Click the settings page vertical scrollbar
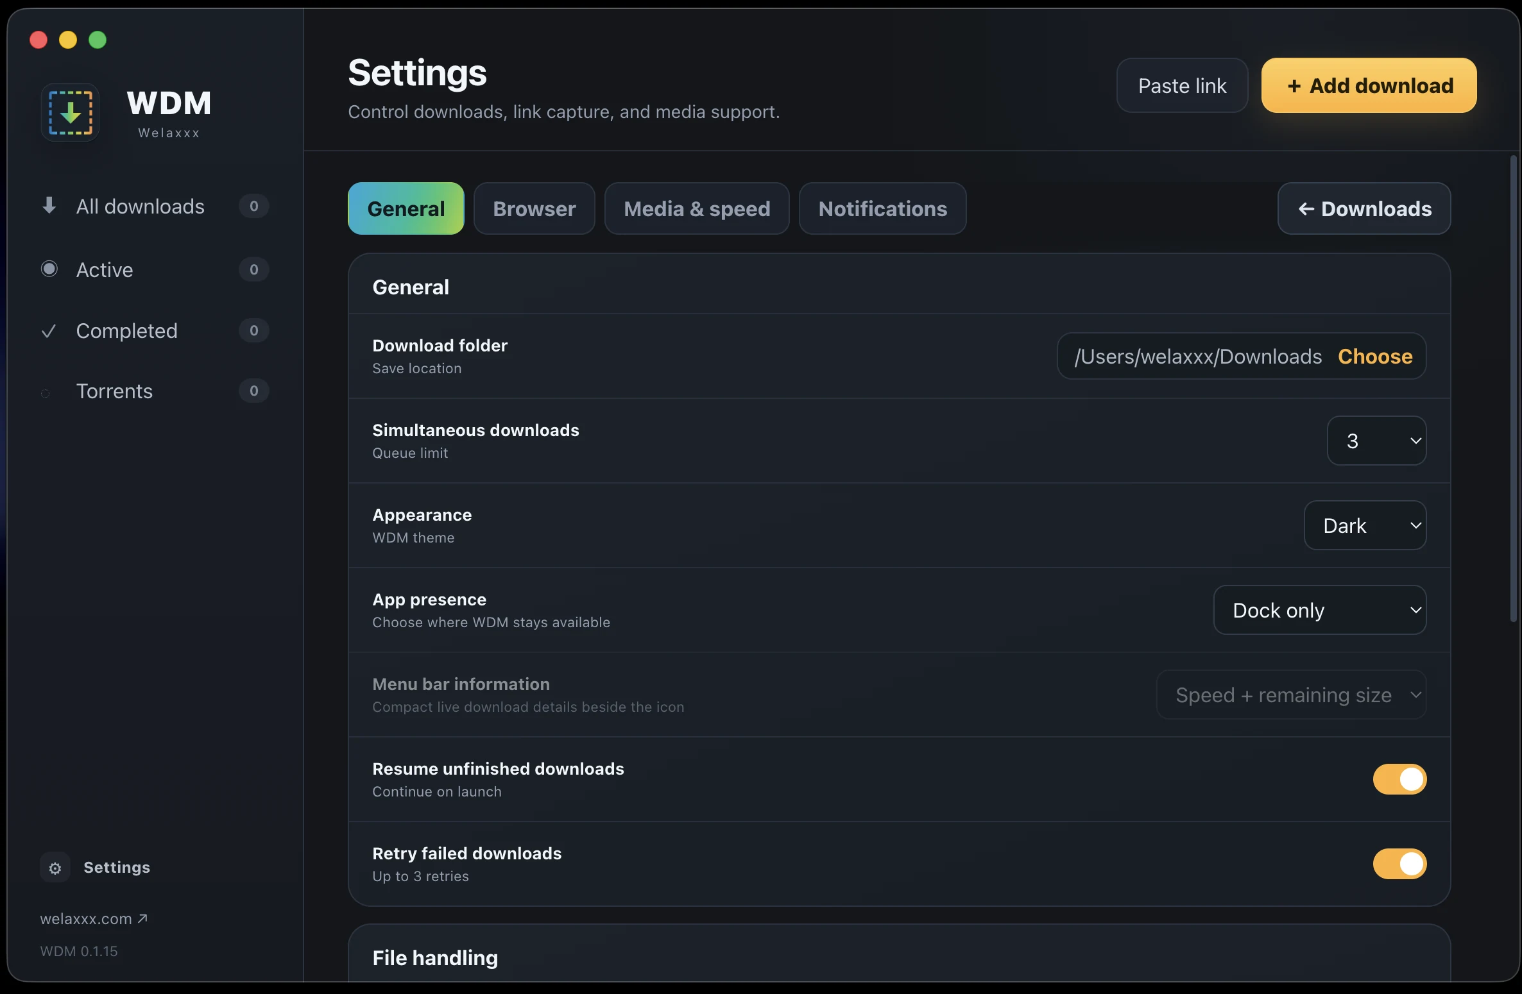The width and height of the screenshot is (1522, 994). click(1513, 388)
